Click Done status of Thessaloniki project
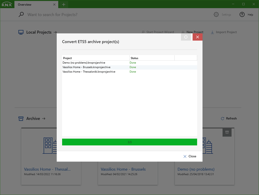This screenshot has width=259, height=195. pyautogui.click(x=133, y=72)
